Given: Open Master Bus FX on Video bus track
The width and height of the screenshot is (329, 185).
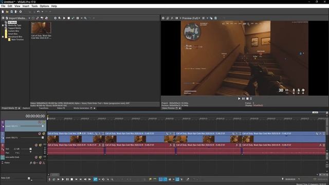Looking at the screenshot, I should point(31,163).
